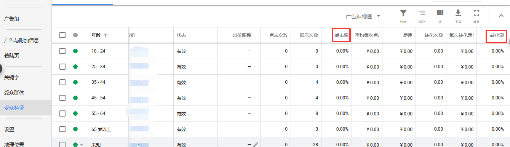Viewport: 510px width, 147px height.
Task: Select the checkbox for row 45 - 54
Action: tap(62, 98)
